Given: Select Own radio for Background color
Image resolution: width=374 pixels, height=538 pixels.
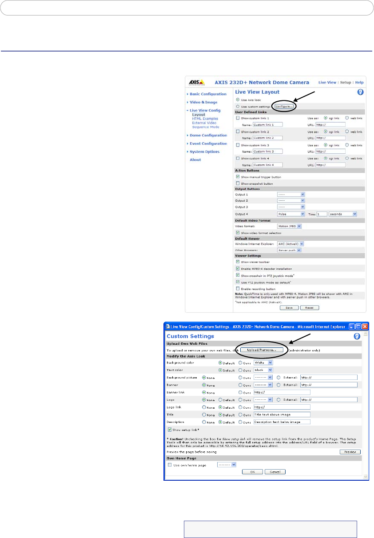Looking at the screenshot, I should coord(240,363).
